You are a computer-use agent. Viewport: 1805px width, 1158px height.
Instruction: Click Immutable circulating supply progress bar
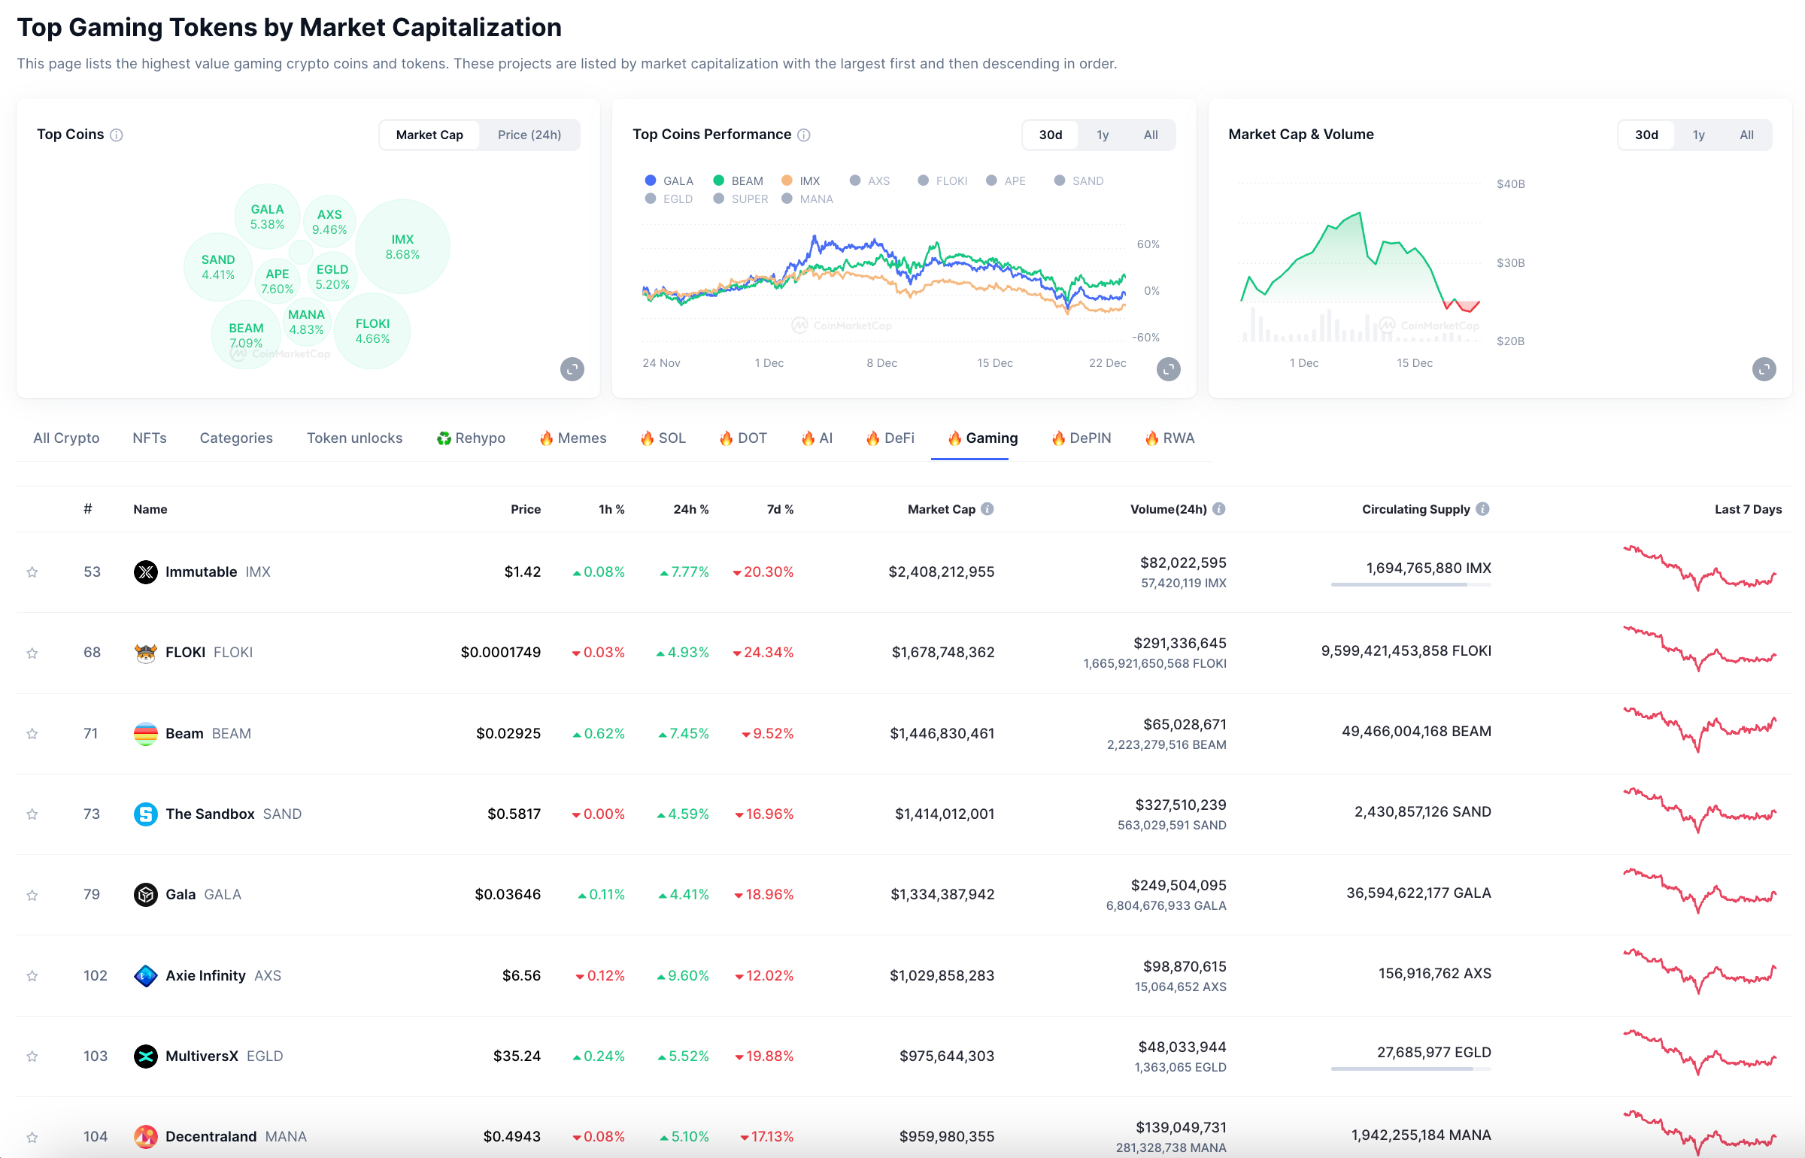pyautogui.click(x=1411, y=585)
